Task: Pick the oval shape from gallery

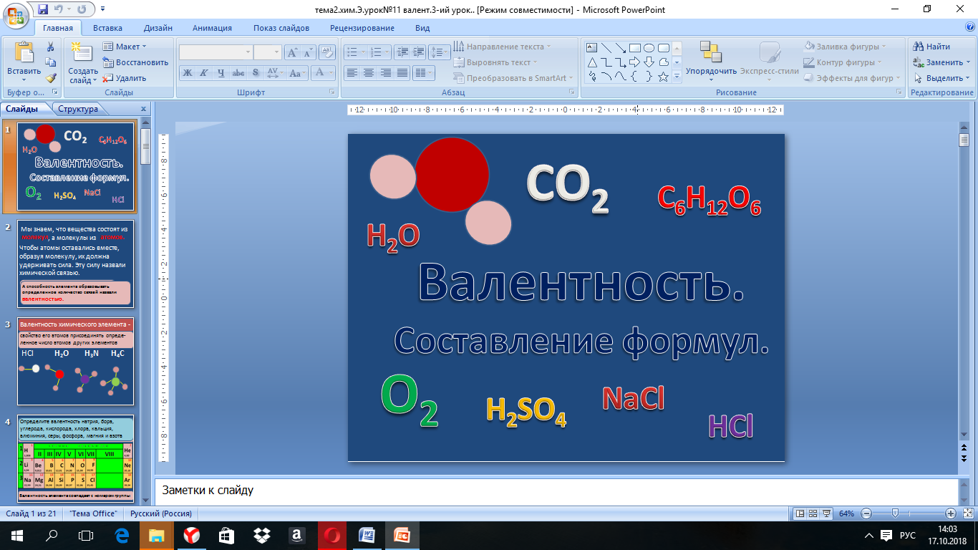Action: pos(649,48)
